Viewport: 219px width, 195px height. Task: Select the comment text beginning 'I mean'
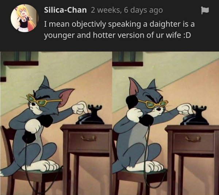(119, 30)
